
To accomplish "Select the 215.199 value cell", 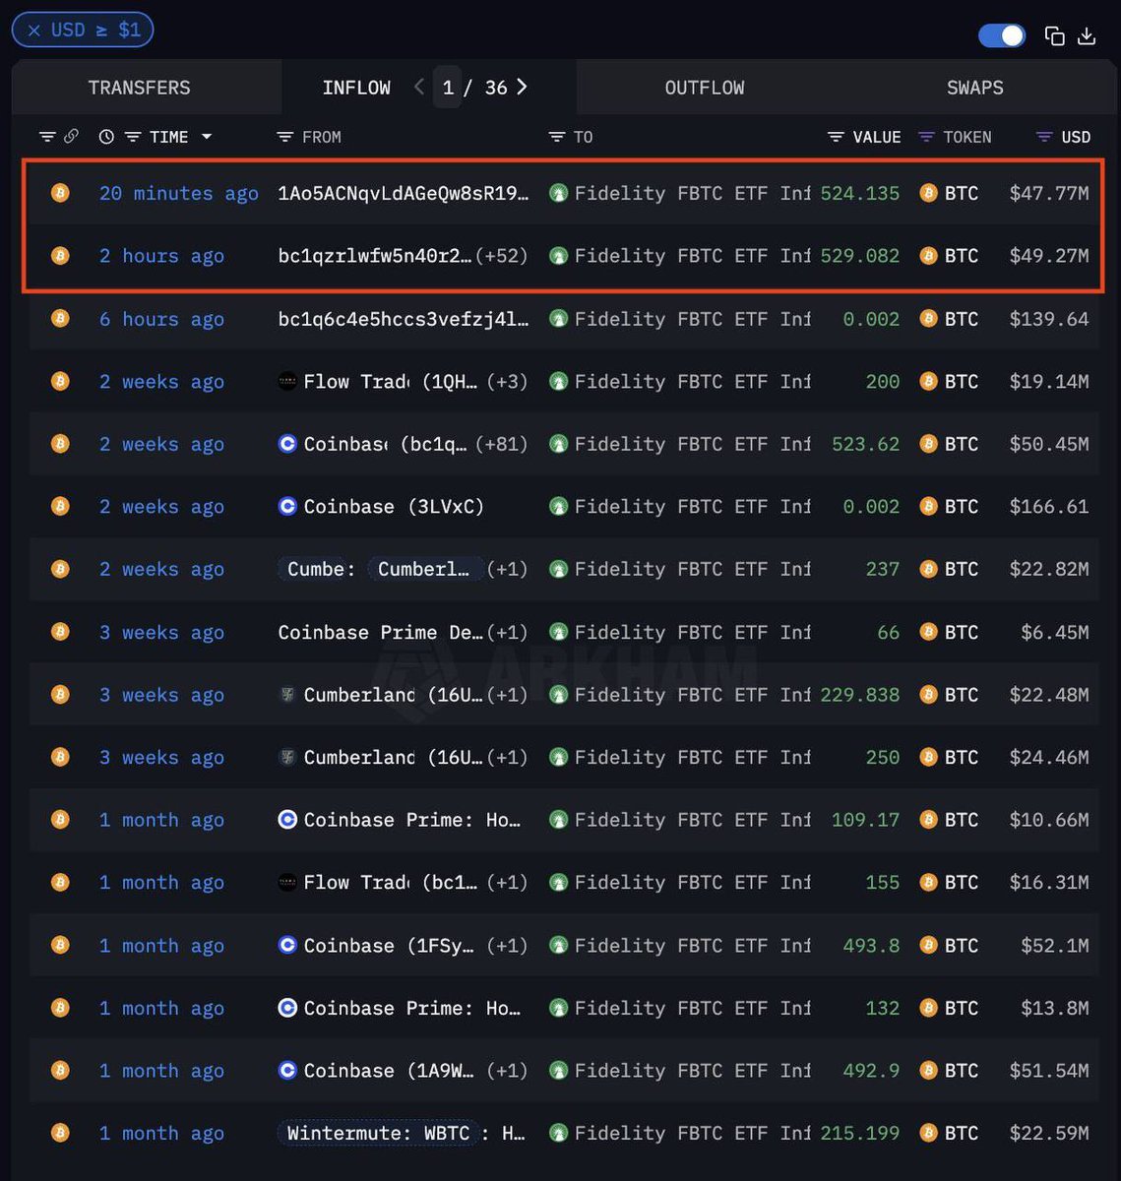I will (860, 1134).
